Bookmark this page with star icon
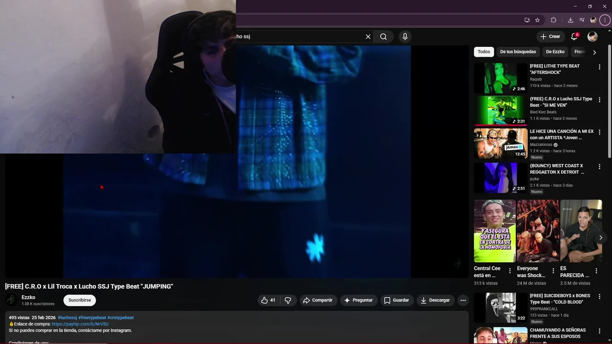Viewport: 612px width, 344px height. (x=537, y=20)
